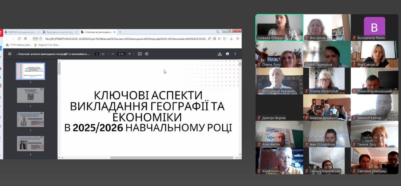This screenshot has width=401, height=186.
Task: Open the tab search magnifier icon
Action: pos(218,32)
